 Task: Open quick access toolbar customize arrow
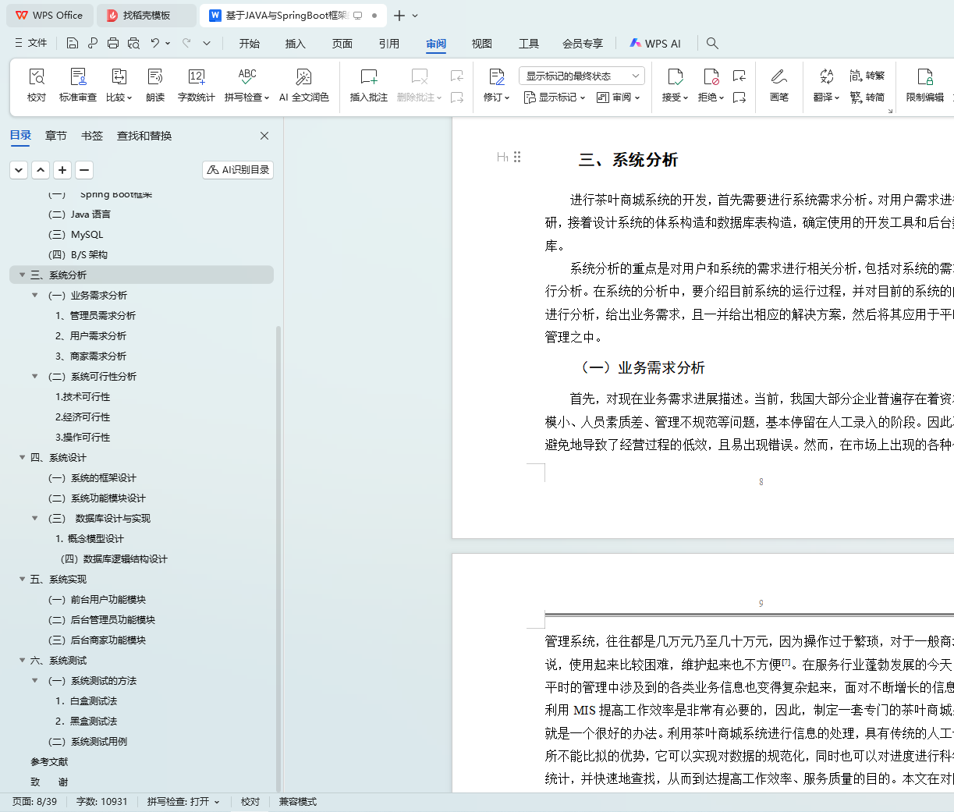click(207, 43)
